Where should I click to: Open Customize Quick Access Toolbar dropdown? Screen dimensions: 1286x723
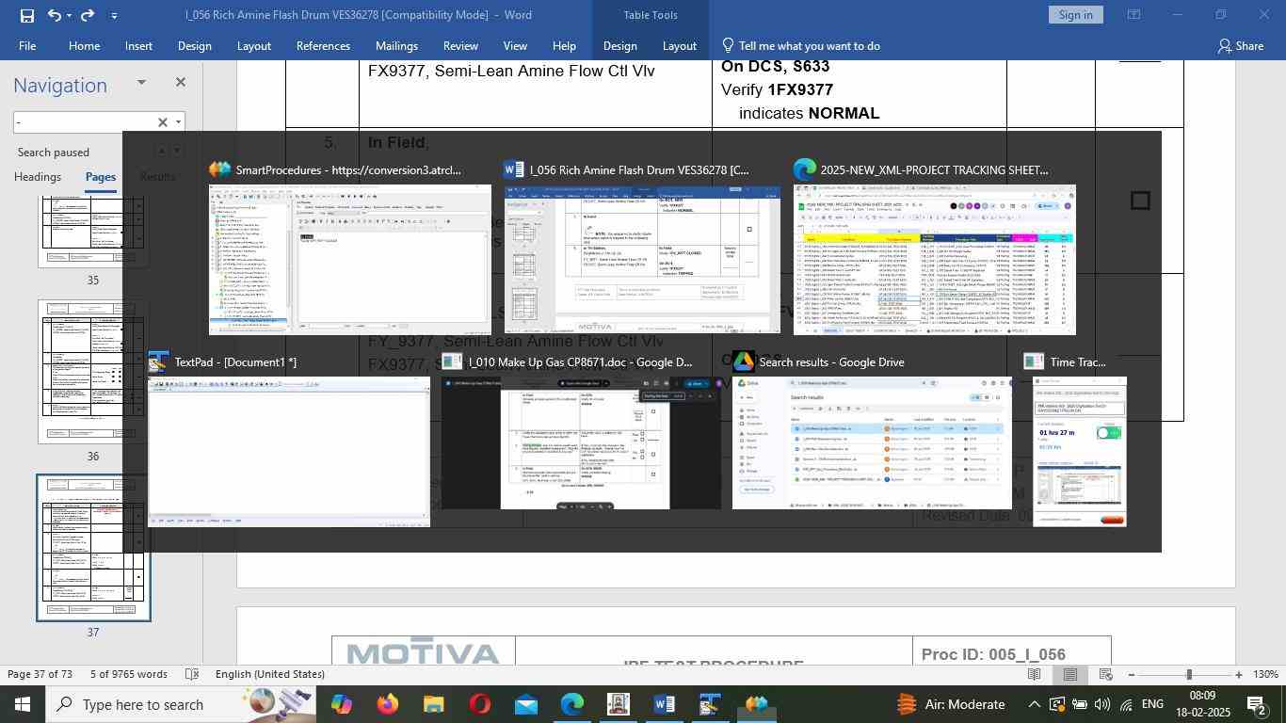[x=114, y=16]
